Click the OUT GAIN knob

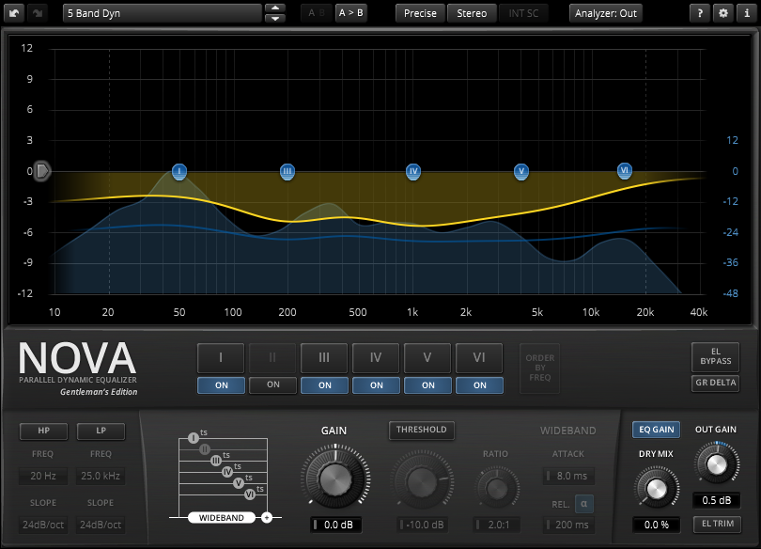pos(717,464)
